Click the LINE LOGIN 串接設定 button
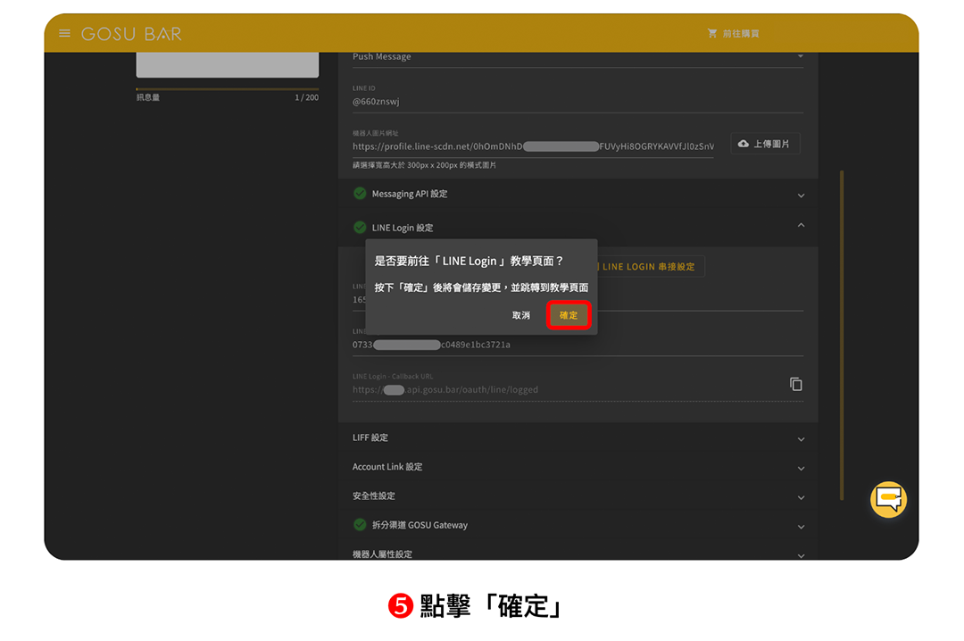Screen dimensions: 964x641 click(649, 266)
